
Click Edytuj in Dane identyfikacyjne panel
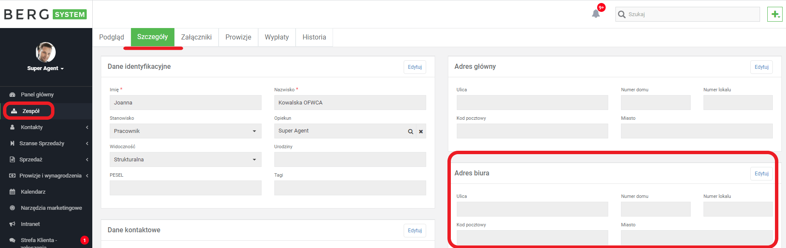point(415,67)
